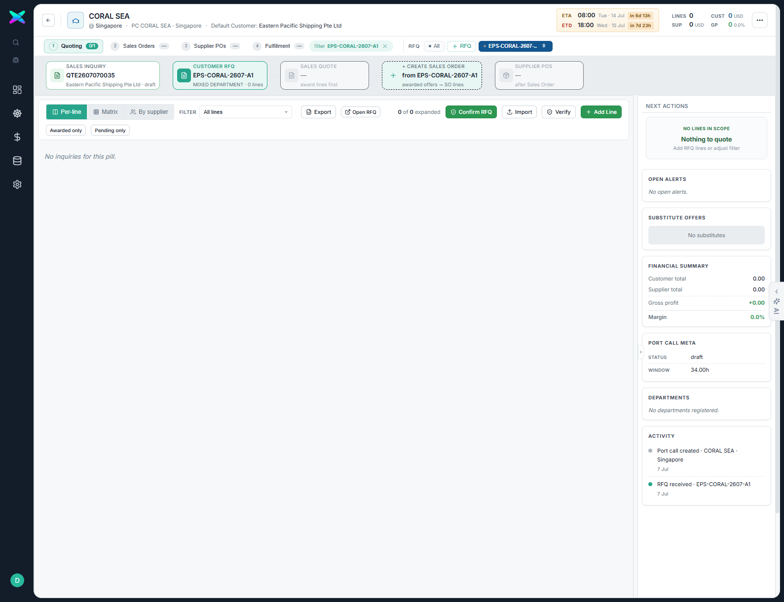Click the No substitutes box
Viewport: 784px width, 602px height.
pyautogui.click(x=707, y=235)
